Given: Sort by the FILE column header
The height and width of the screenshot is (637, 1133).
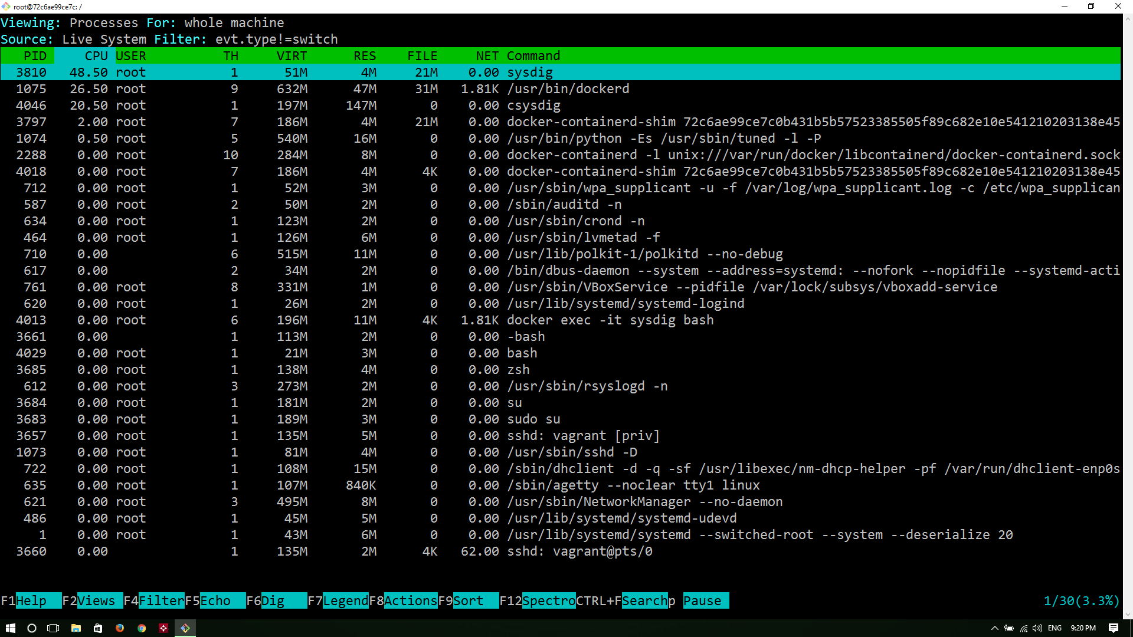Looking at the screenshot, I should [x=423, y=55].
